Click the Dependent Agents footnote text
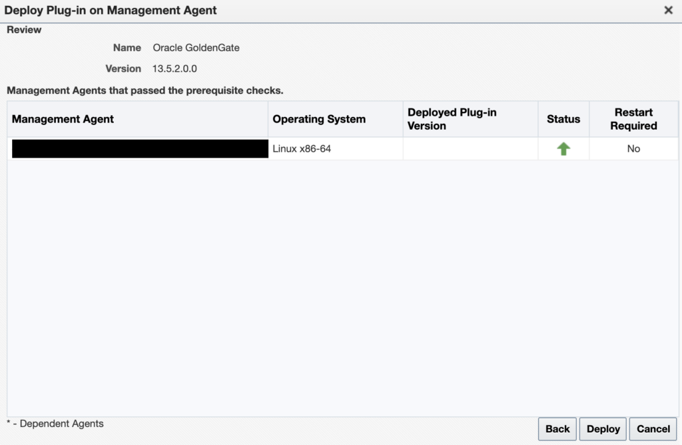The width and height of the screenshot is (682, 445). pos(55,424)
